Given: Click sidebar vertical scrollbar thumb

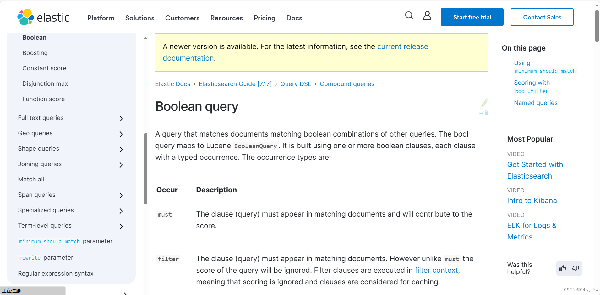Looking at the screenshot, I should (145, 169).
